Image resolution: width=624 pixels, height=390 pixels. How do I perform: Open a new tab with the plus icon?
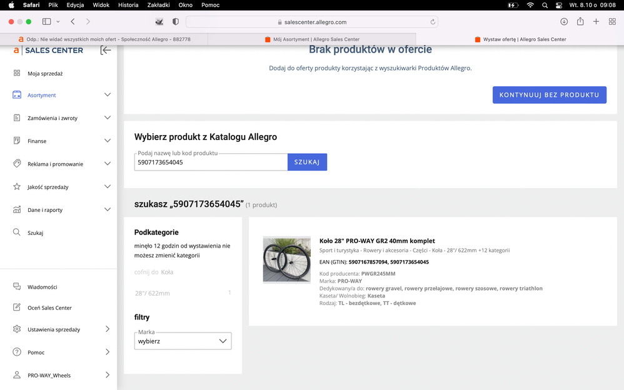coord(596,21)
